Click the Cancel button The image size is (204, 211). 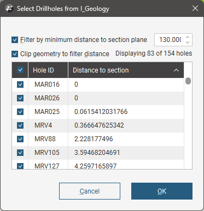click(x=90, y=191)
